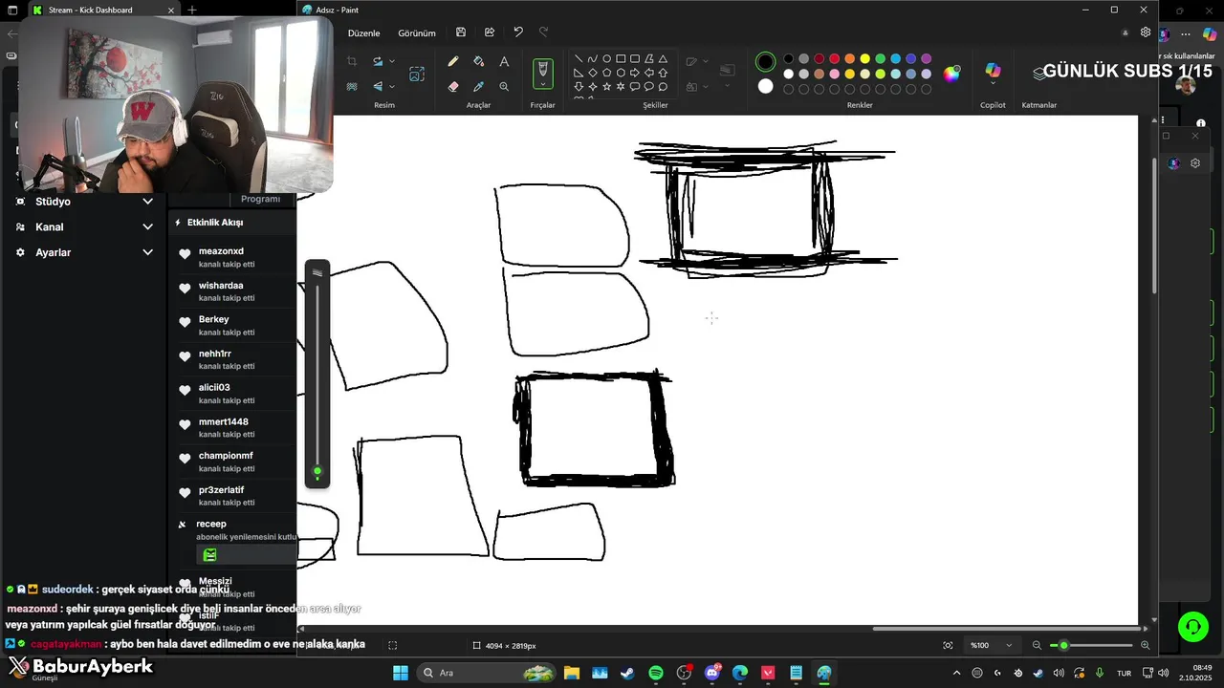Select the Text tool in Paint
Image resolution: width=1224 pixels, height=688 pixels.
pyautogui.click(x=504, y=61)
